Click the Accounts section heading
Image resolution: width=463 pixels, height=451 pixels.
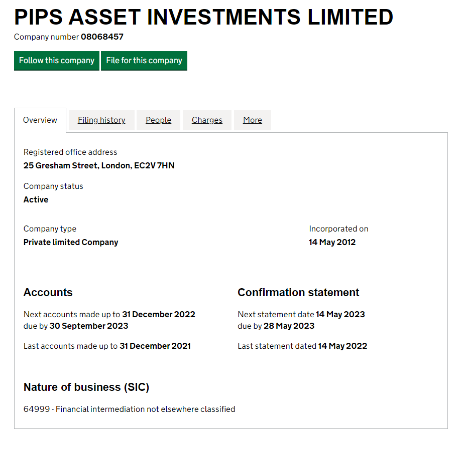(x=48, y=293)
